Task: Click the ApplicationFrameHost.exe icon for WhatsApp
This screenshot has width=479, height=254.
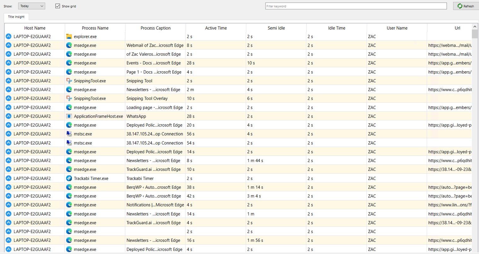Action: click(x=69, y=116)
